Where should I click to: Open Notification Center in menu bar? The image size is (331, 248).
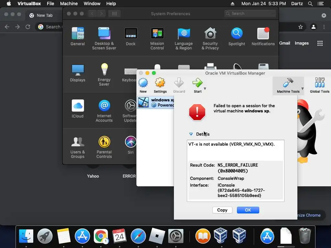pos(320,4)
